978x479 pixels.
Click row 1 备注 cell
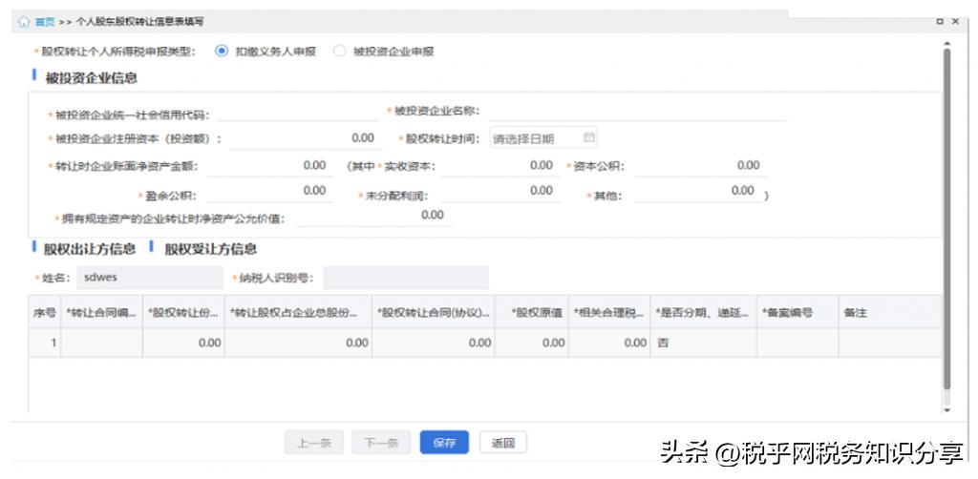point(890,343)
